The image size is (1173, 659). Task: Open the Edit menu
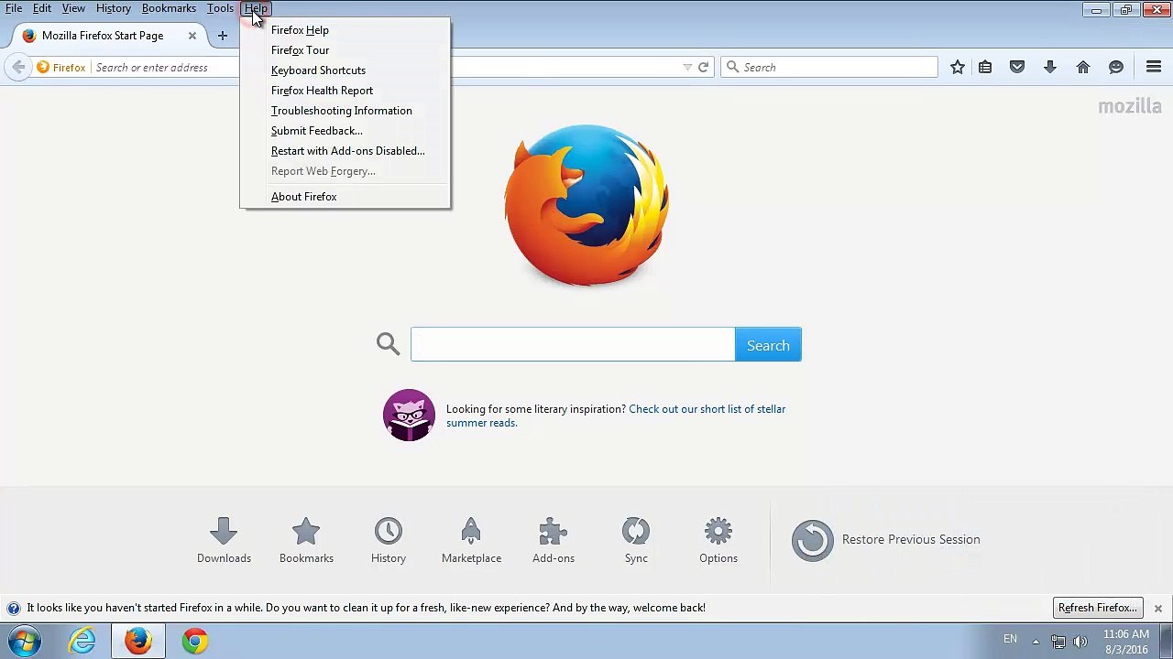[42, 8]
